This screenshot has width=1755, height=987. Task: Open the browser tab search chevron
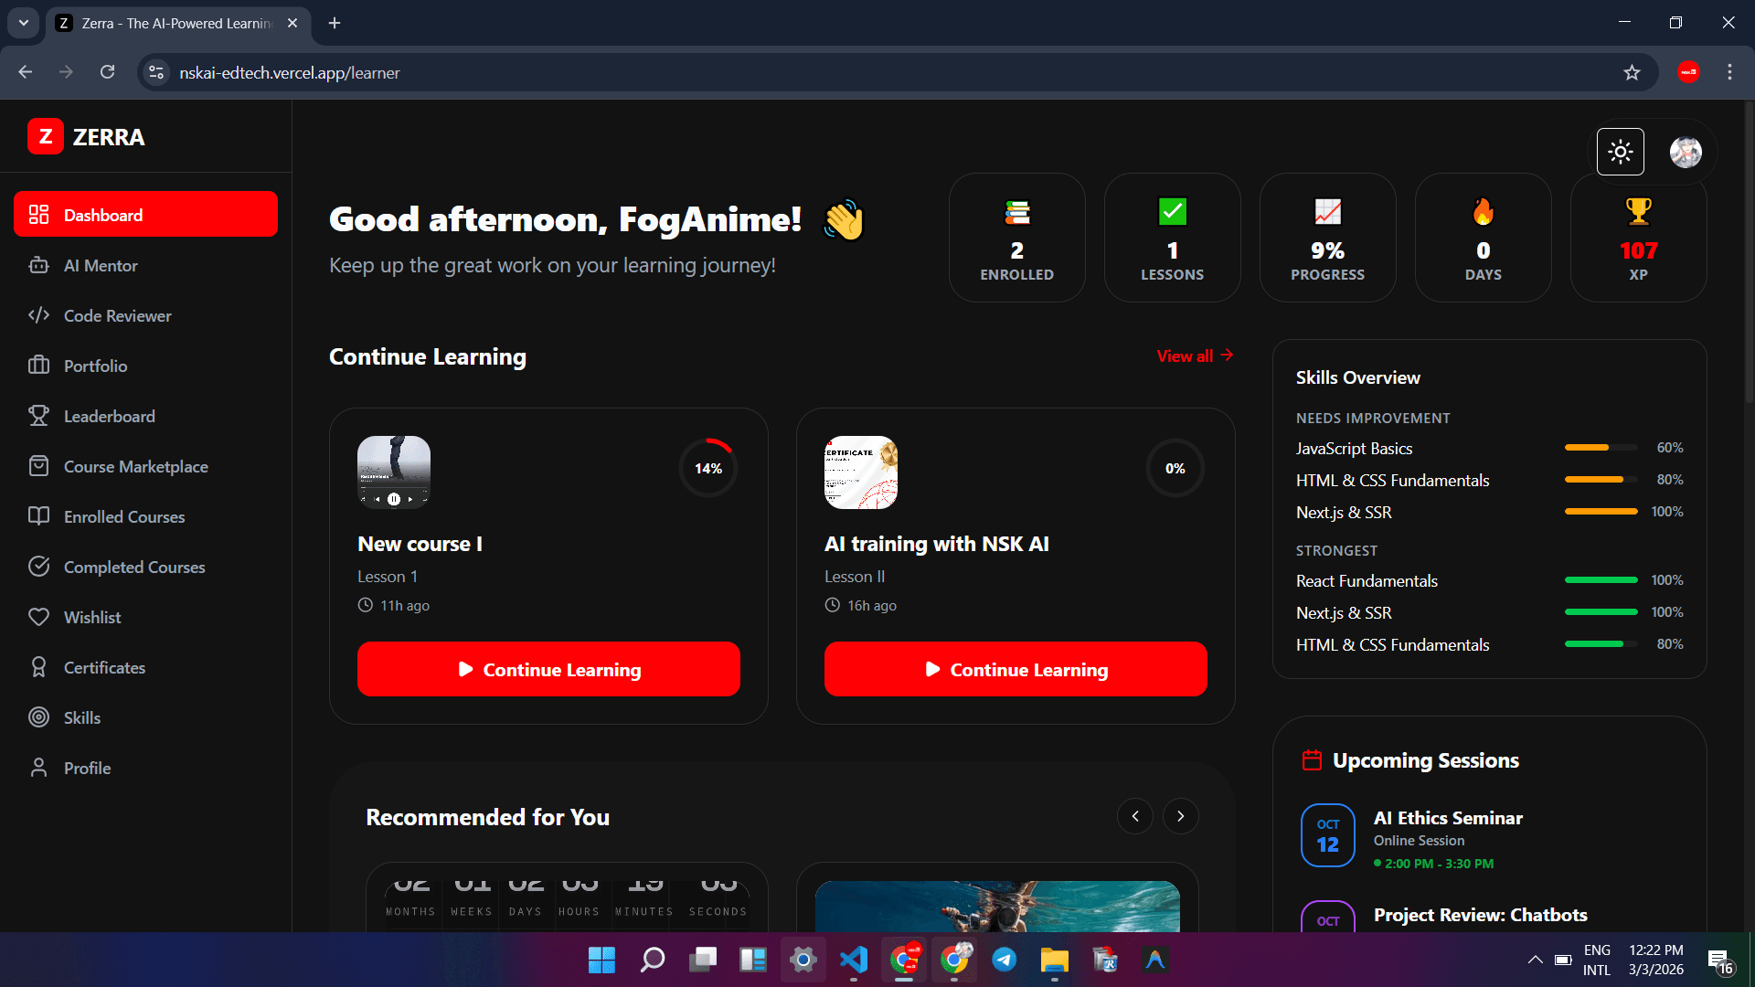(x=23, y=23)
